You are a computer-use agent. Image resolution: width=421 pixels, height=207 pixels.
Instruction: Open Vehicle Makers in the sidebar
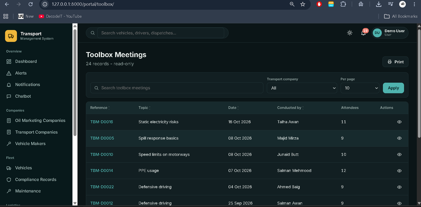(x=30, y=144)
